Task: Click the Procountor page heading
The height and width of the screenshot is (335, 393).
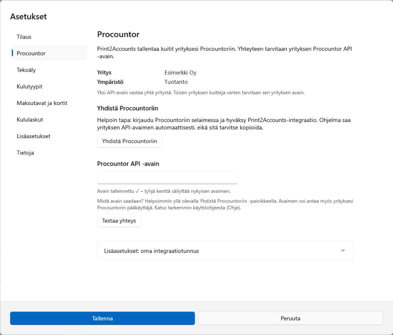Action: pos(118,34)
